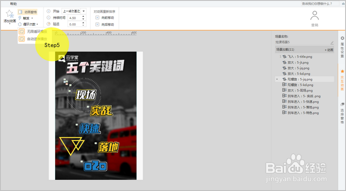Switch to the 交互动画 side tab
Screen dimensions: 346x191
(x=342, y=80)
